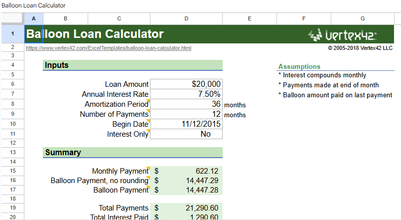Select the Assumptions heading text cell
Viewport: 401px width, 220px height.
coord(299,66)
